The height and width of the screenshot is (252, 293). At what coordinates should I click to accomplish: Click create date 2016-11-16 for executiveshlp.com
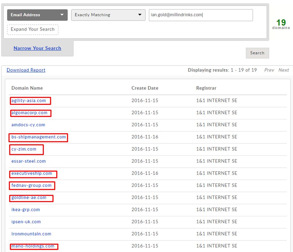pyautogui.click(x=145, y=173)
